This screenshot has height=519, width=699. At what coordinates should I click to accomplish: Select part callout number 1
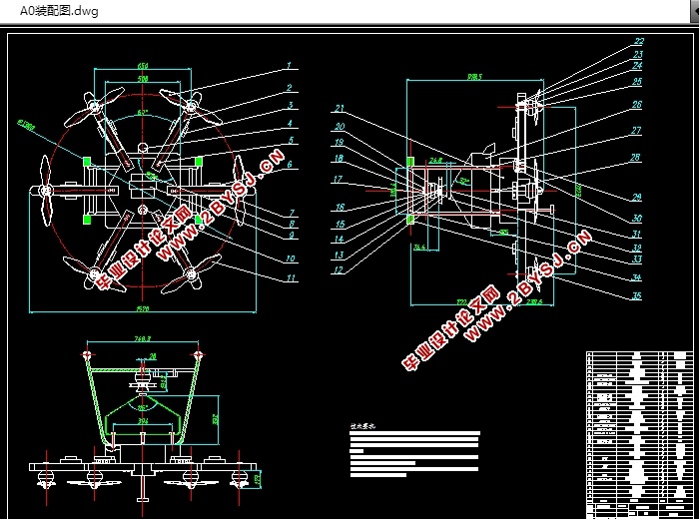(x=289, y=65)
